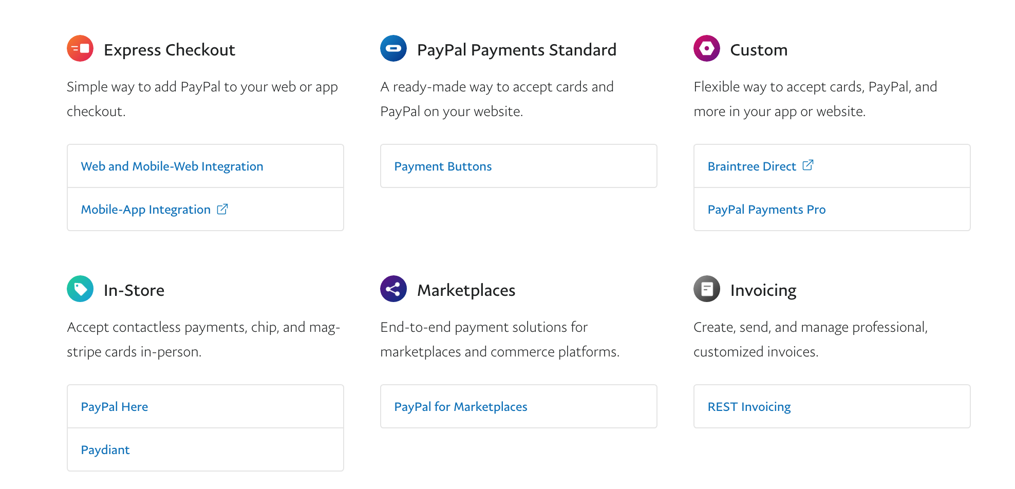The image size is (1015, 489).
Task: Click the hexagonal Custom category icon
Action: [x=707, y=48]
